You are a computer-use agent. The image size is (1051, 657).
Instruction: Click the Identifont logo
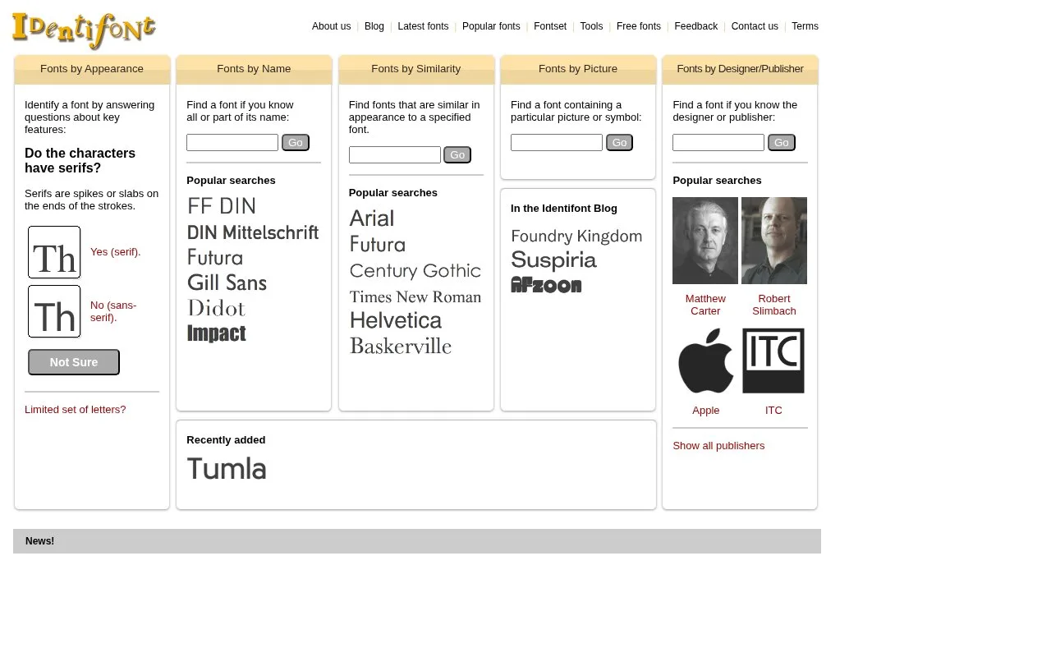tap(84, 30)
